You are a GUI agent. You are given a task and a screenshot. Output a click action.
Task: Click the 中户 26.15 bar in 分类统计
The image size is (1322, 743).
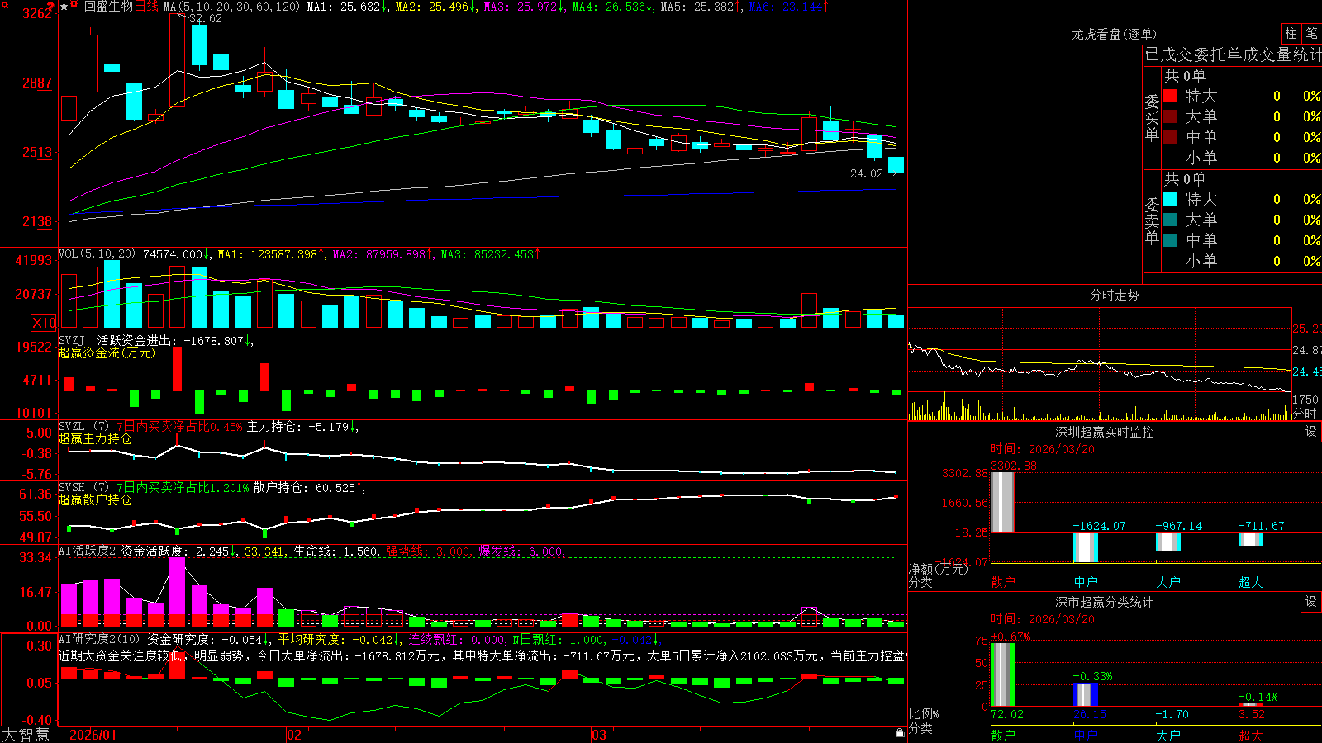(x=1085, y=694)
